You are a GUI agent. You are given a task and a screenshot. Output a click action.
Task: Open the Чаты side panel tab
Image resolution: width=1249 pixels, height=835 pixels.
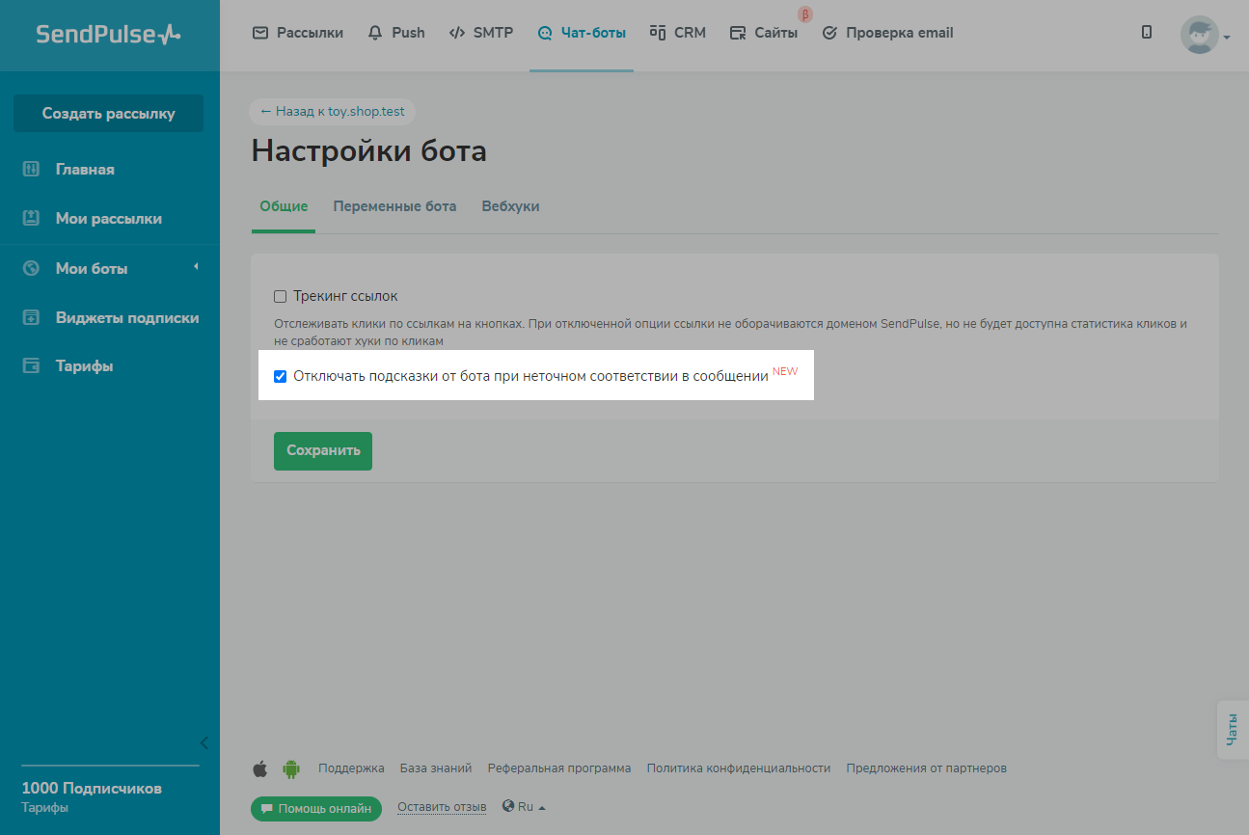(1233, 730)
